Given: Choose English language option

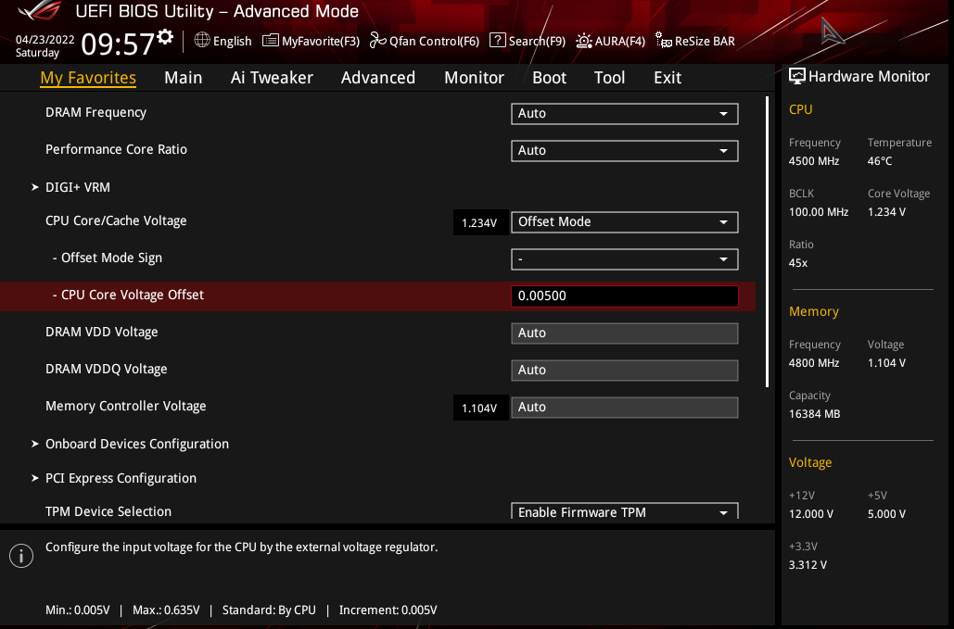Looking at the screenshot, I should pos(232,41).
